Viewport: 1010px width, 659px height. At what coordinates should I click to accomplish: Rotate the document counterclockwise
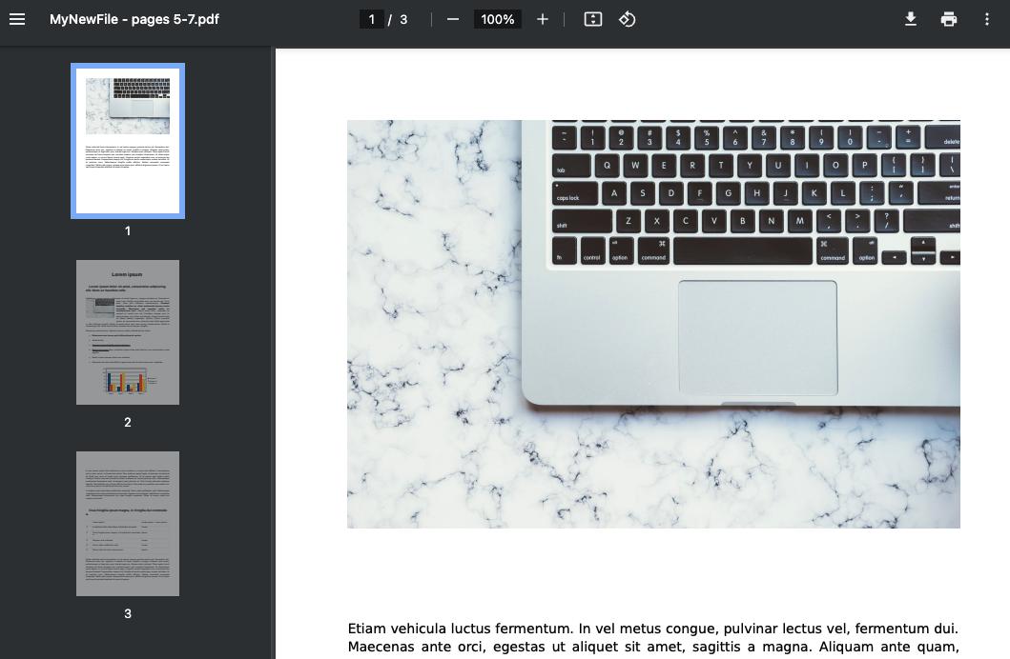point(628,18)
